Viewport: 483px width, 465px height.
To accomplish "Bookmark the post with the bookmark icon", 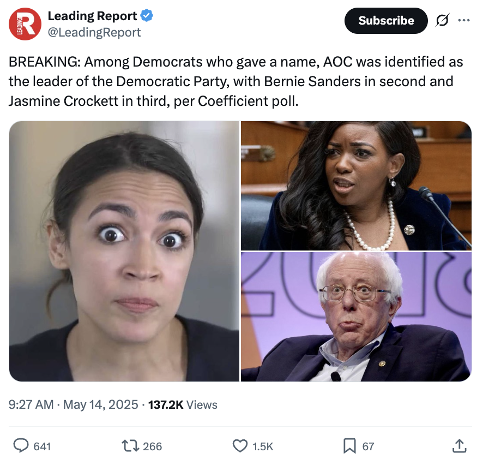I will 349,446.
